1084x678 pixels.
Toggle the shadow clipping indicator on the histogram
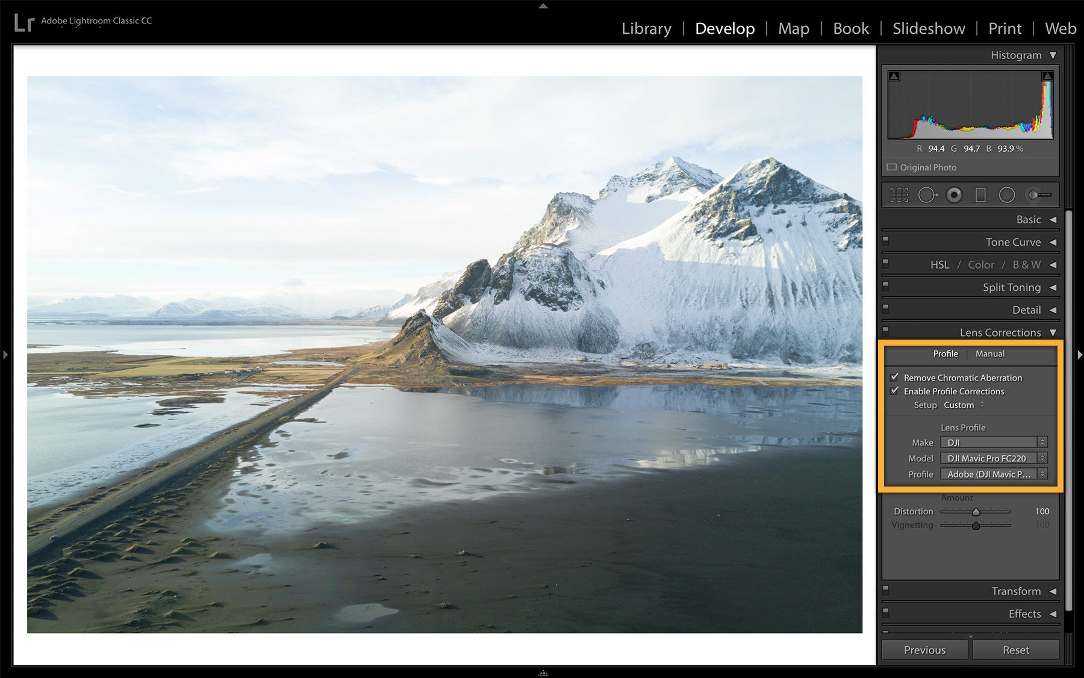[x=894, y=76]
